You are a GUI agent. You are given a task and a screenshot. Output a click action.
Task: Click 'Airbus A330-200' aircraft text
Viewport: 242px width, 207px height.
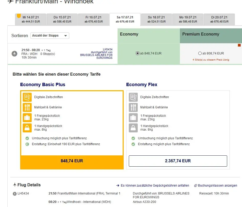(x=144, y=202)
